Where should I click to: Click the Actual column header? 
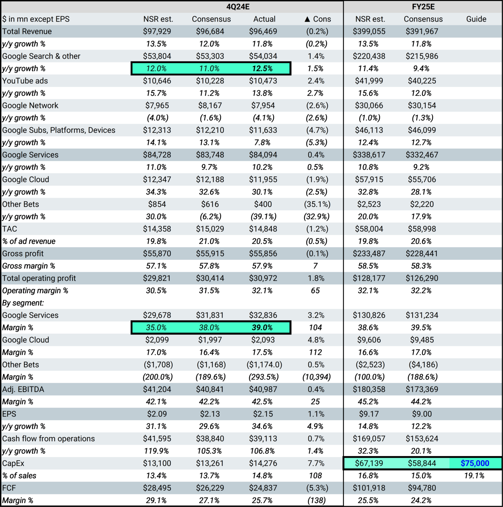click(264, 19)
